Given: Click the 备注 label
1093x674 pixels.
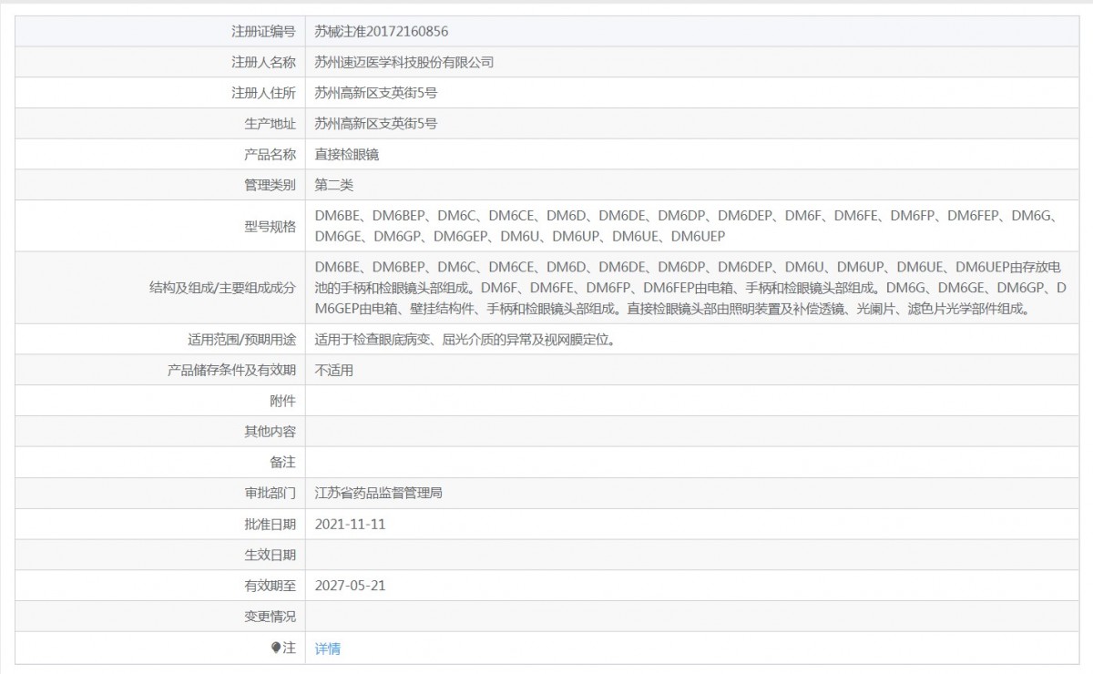Looking at the screenshot, I should pyautogui.click(x=283, y=463).
